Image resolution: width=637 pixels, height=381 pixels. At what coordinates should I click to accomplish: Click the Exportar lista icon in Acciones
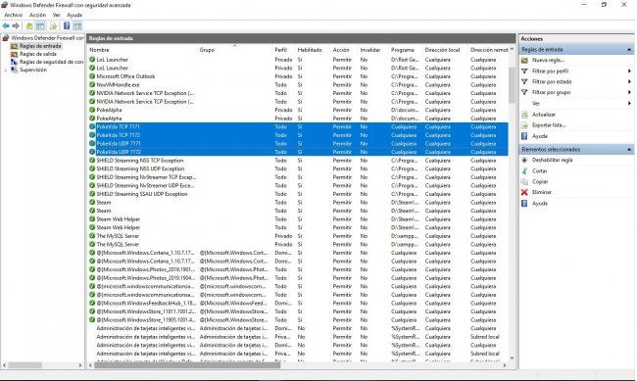click(x=524, y=125)
